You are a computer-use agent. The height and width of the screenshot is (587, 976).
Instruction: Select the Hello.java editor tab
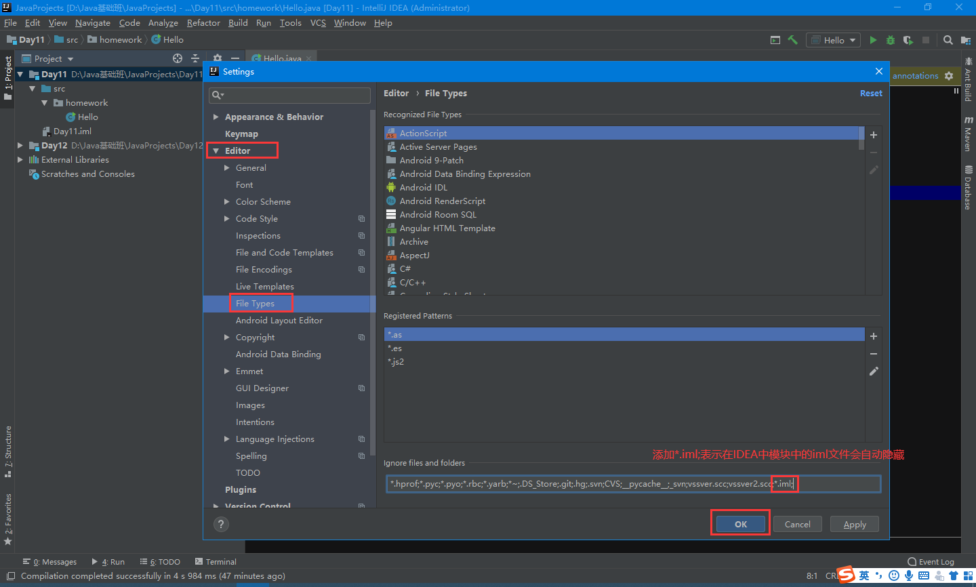point(281,58)
